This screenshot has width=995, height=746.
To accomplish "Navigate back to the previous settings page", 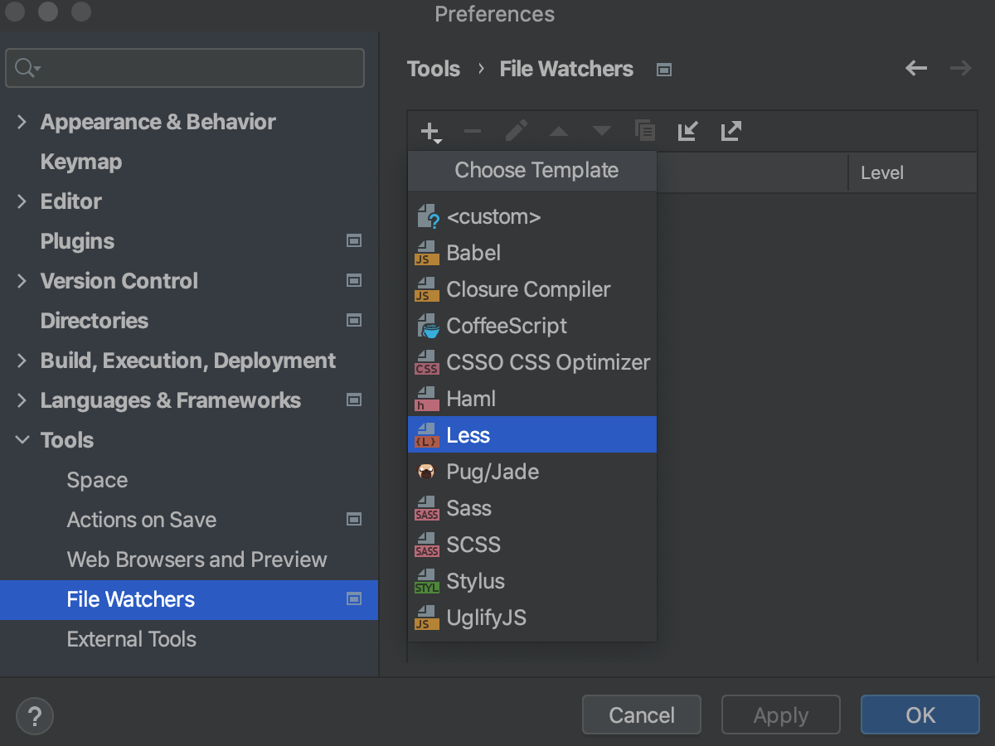I will (x=915, y=69).
